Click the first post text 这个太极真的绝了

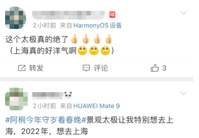pos(37,39)
